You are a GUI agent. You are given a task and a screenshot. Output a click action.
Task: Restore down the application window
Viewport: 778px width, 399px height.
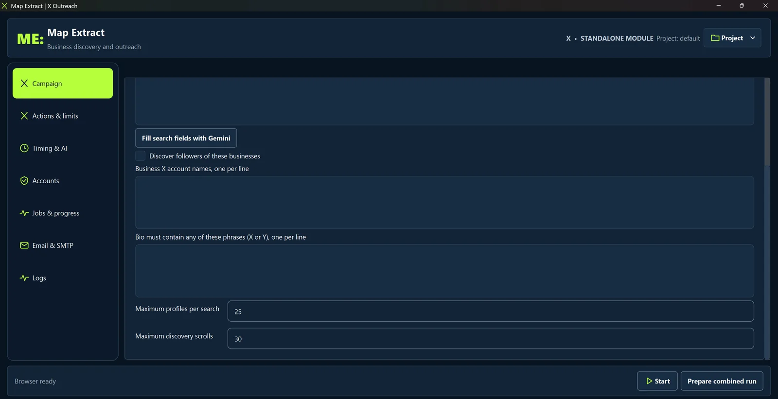click(742, 6)
